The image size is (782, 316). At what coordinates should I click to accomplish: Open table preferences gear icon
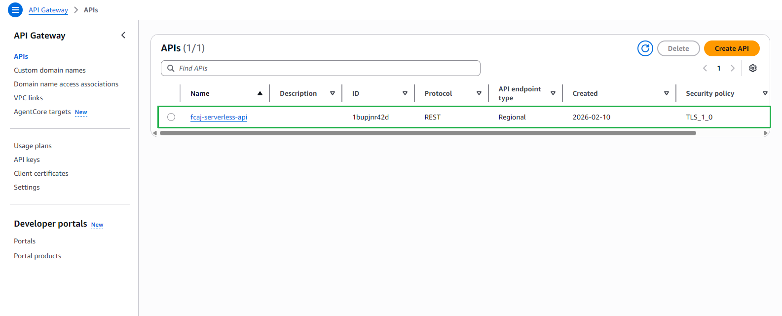753,68
